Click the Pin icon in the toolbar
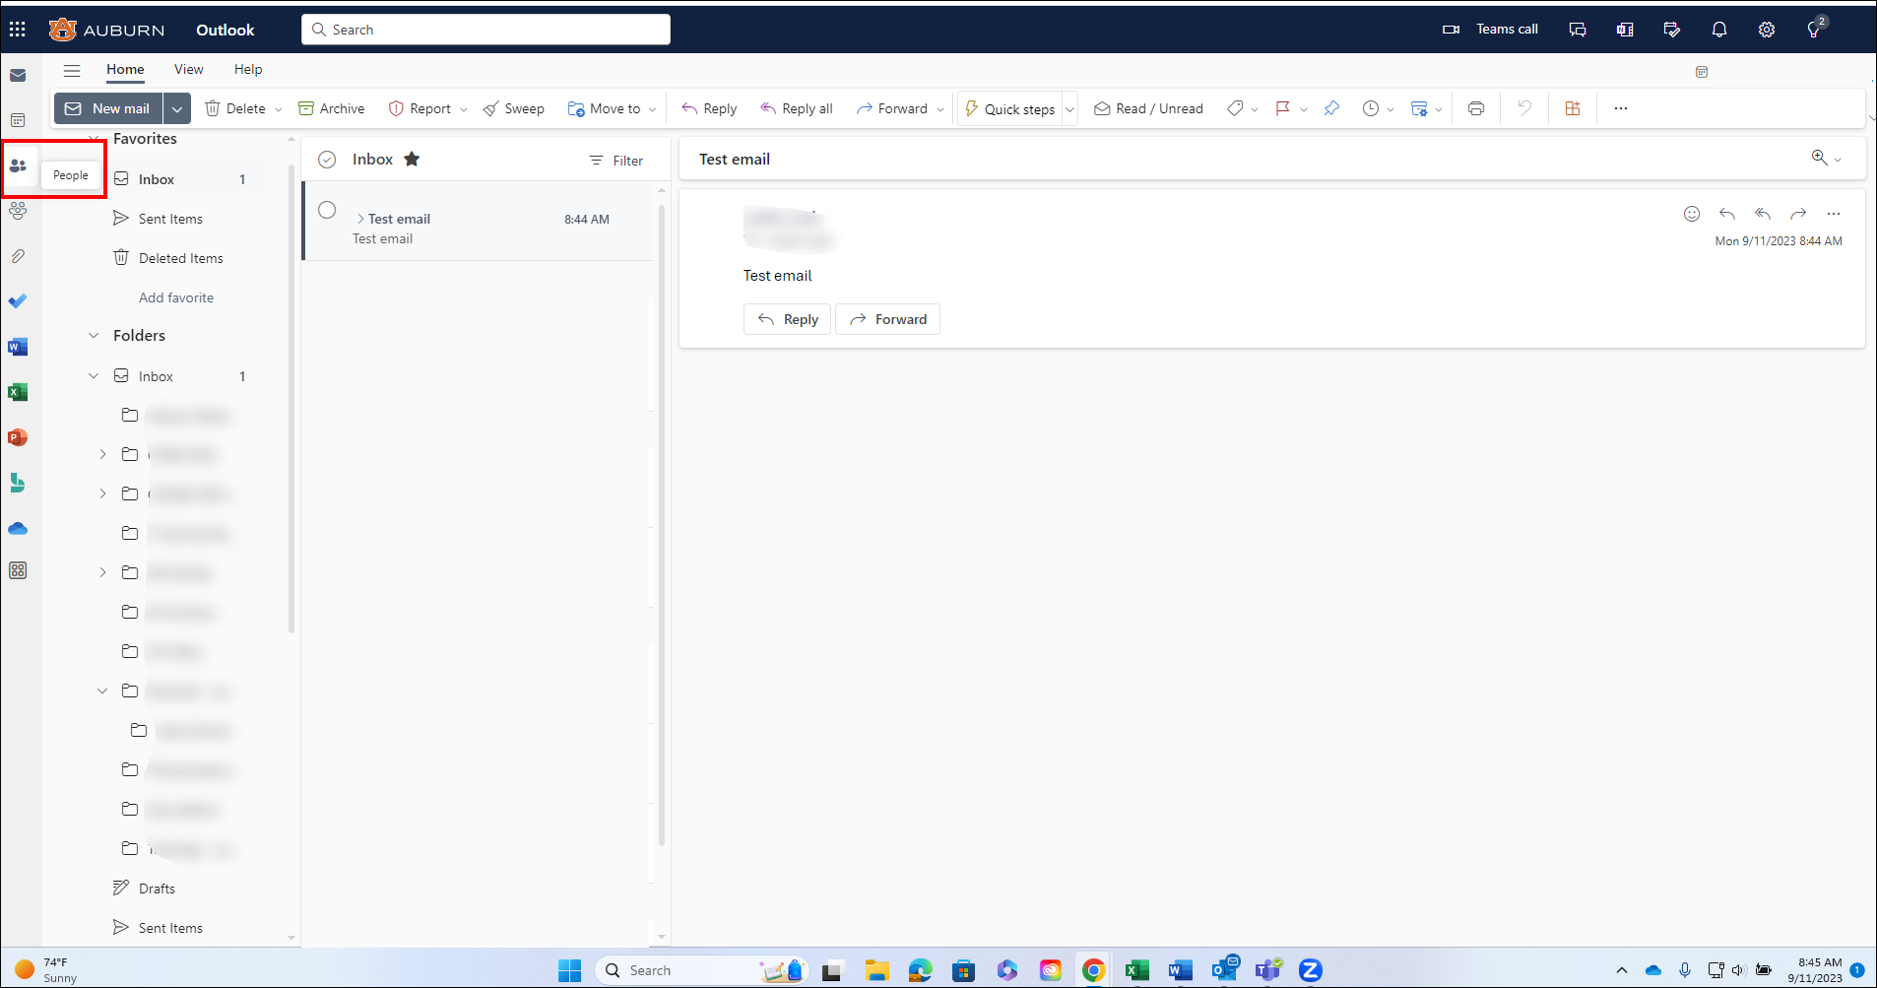 pyautogui.click(x=1331, y=108)
